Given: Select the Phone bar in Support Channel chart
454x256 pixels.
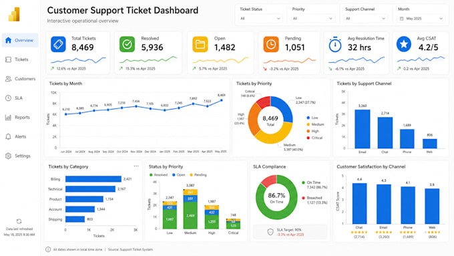Looking at the screenshot, I should pos(407,139).
